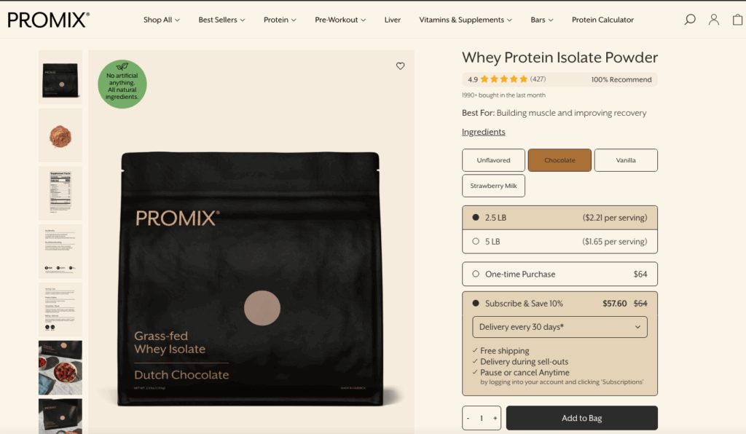Open the Liver menu item

click(x=393, y=20)
